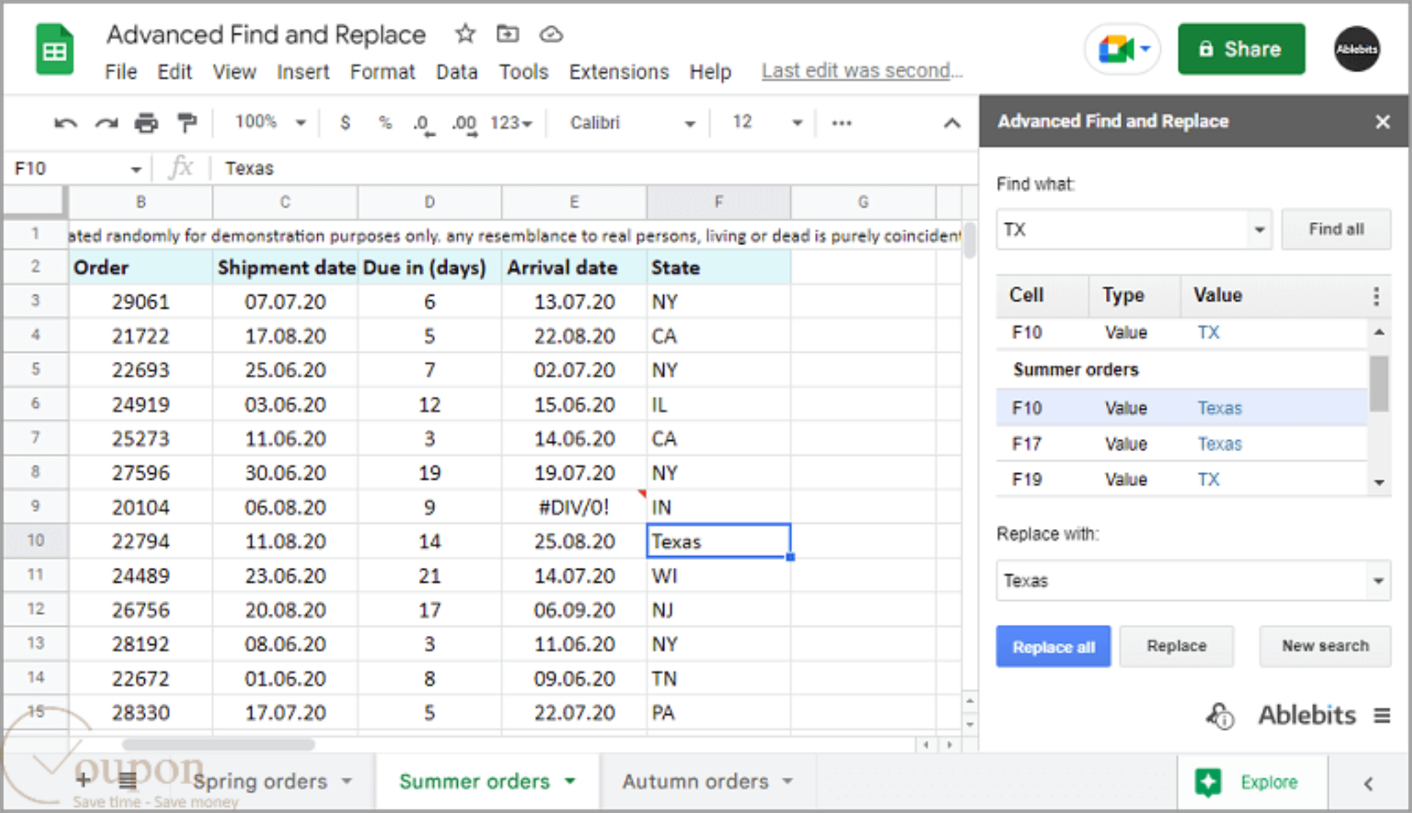Image resolution: width=1412 pixels, height=813 pixels.
Task: Increase decimal places
Action: (464, 124)
